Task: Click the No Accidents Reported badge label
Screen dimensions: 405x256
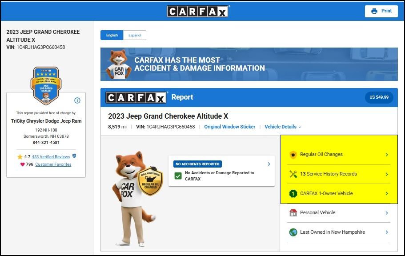Action: (197, 164)
